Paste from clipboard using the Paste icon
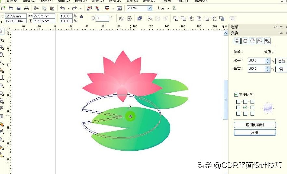Screen dimensions: 287x174 [52, 8]
